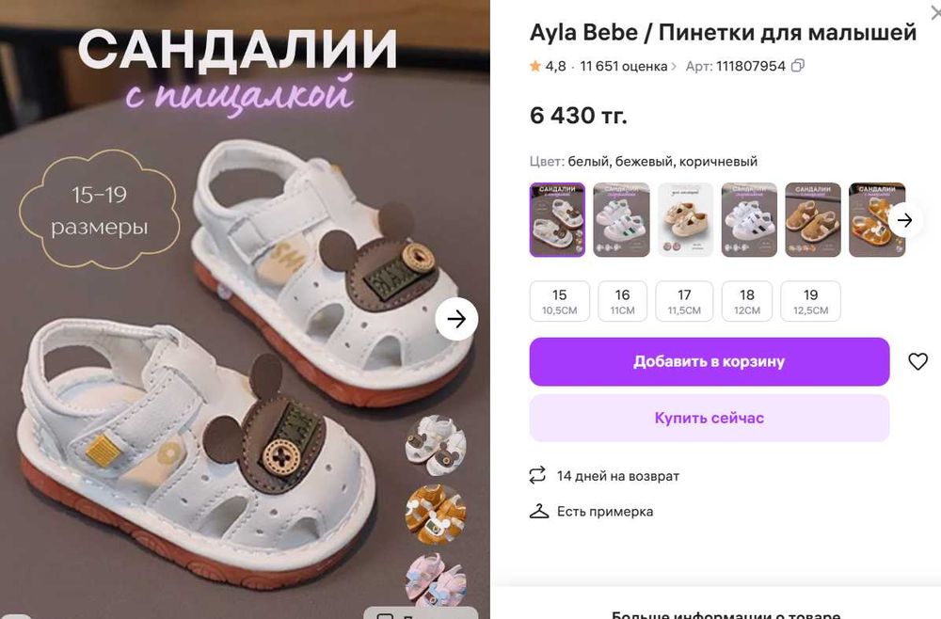
Task: Copy the article number with copy icon
Action: coord(798,66)
